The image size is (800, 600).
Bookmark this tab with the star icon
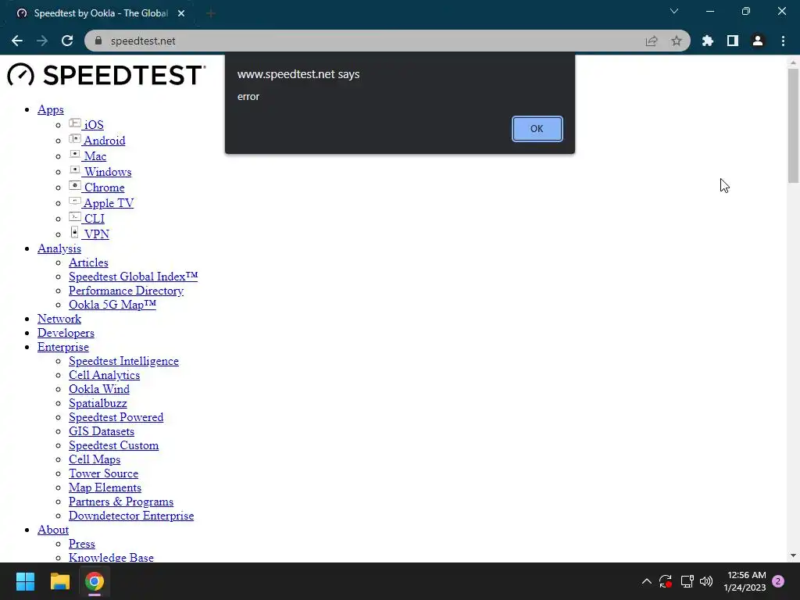coord(677,41)
